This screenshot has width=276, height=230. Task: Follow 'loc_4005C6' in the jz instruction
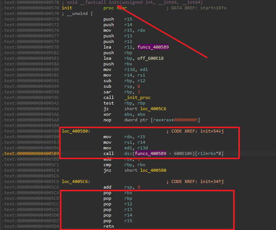click(x=153, y=109)
